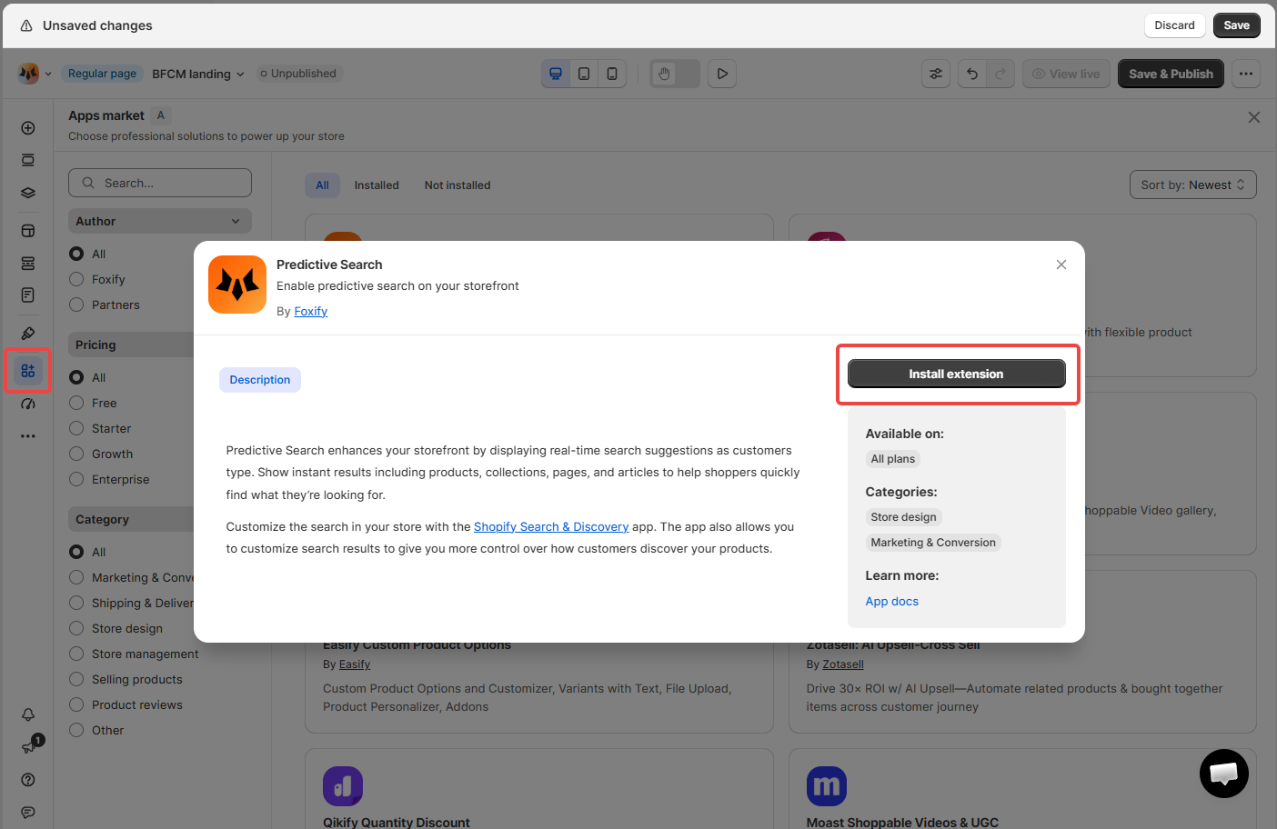Click the preview play icon
This screenshot has width=1277, height=829.
pyautogui.click(x=722, y=74)
